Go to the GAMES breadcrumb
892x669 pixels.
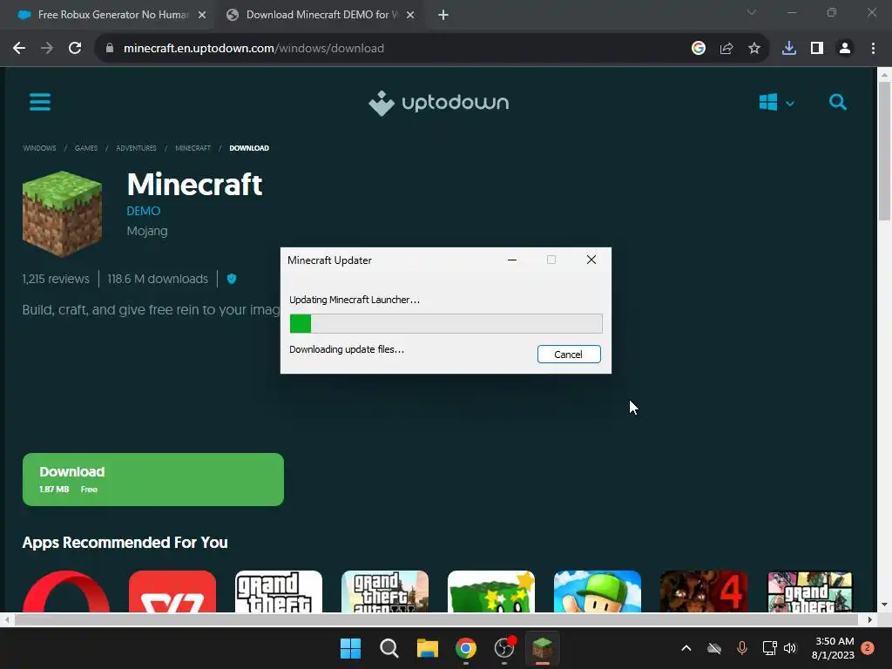click(86, 148)
